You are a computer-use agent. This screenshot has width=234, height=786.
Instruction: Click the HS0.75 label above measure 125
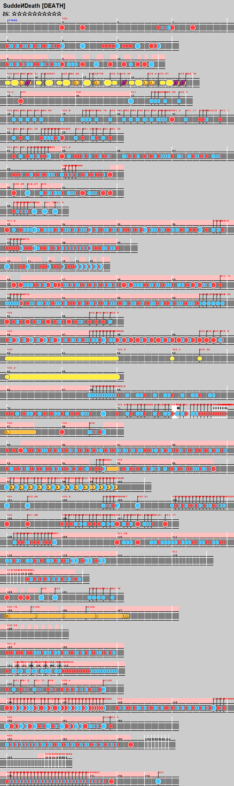[x=12, y=607]
